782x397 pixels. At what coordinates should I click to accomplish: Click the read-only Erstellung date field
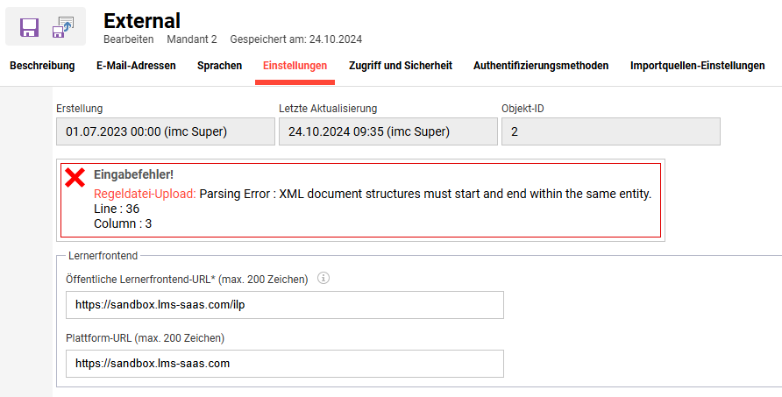click(165, 131)
